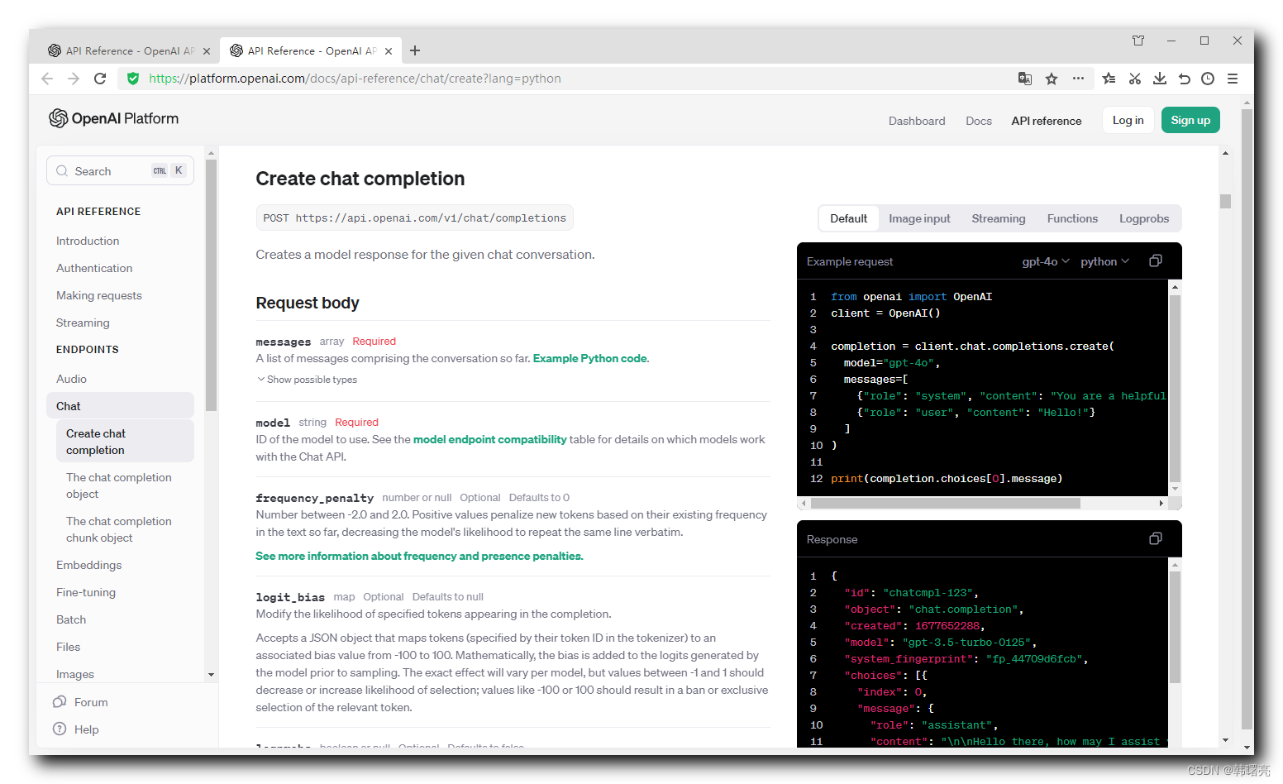Open Audio endpoint in sidebar

[x=71, y=379]
